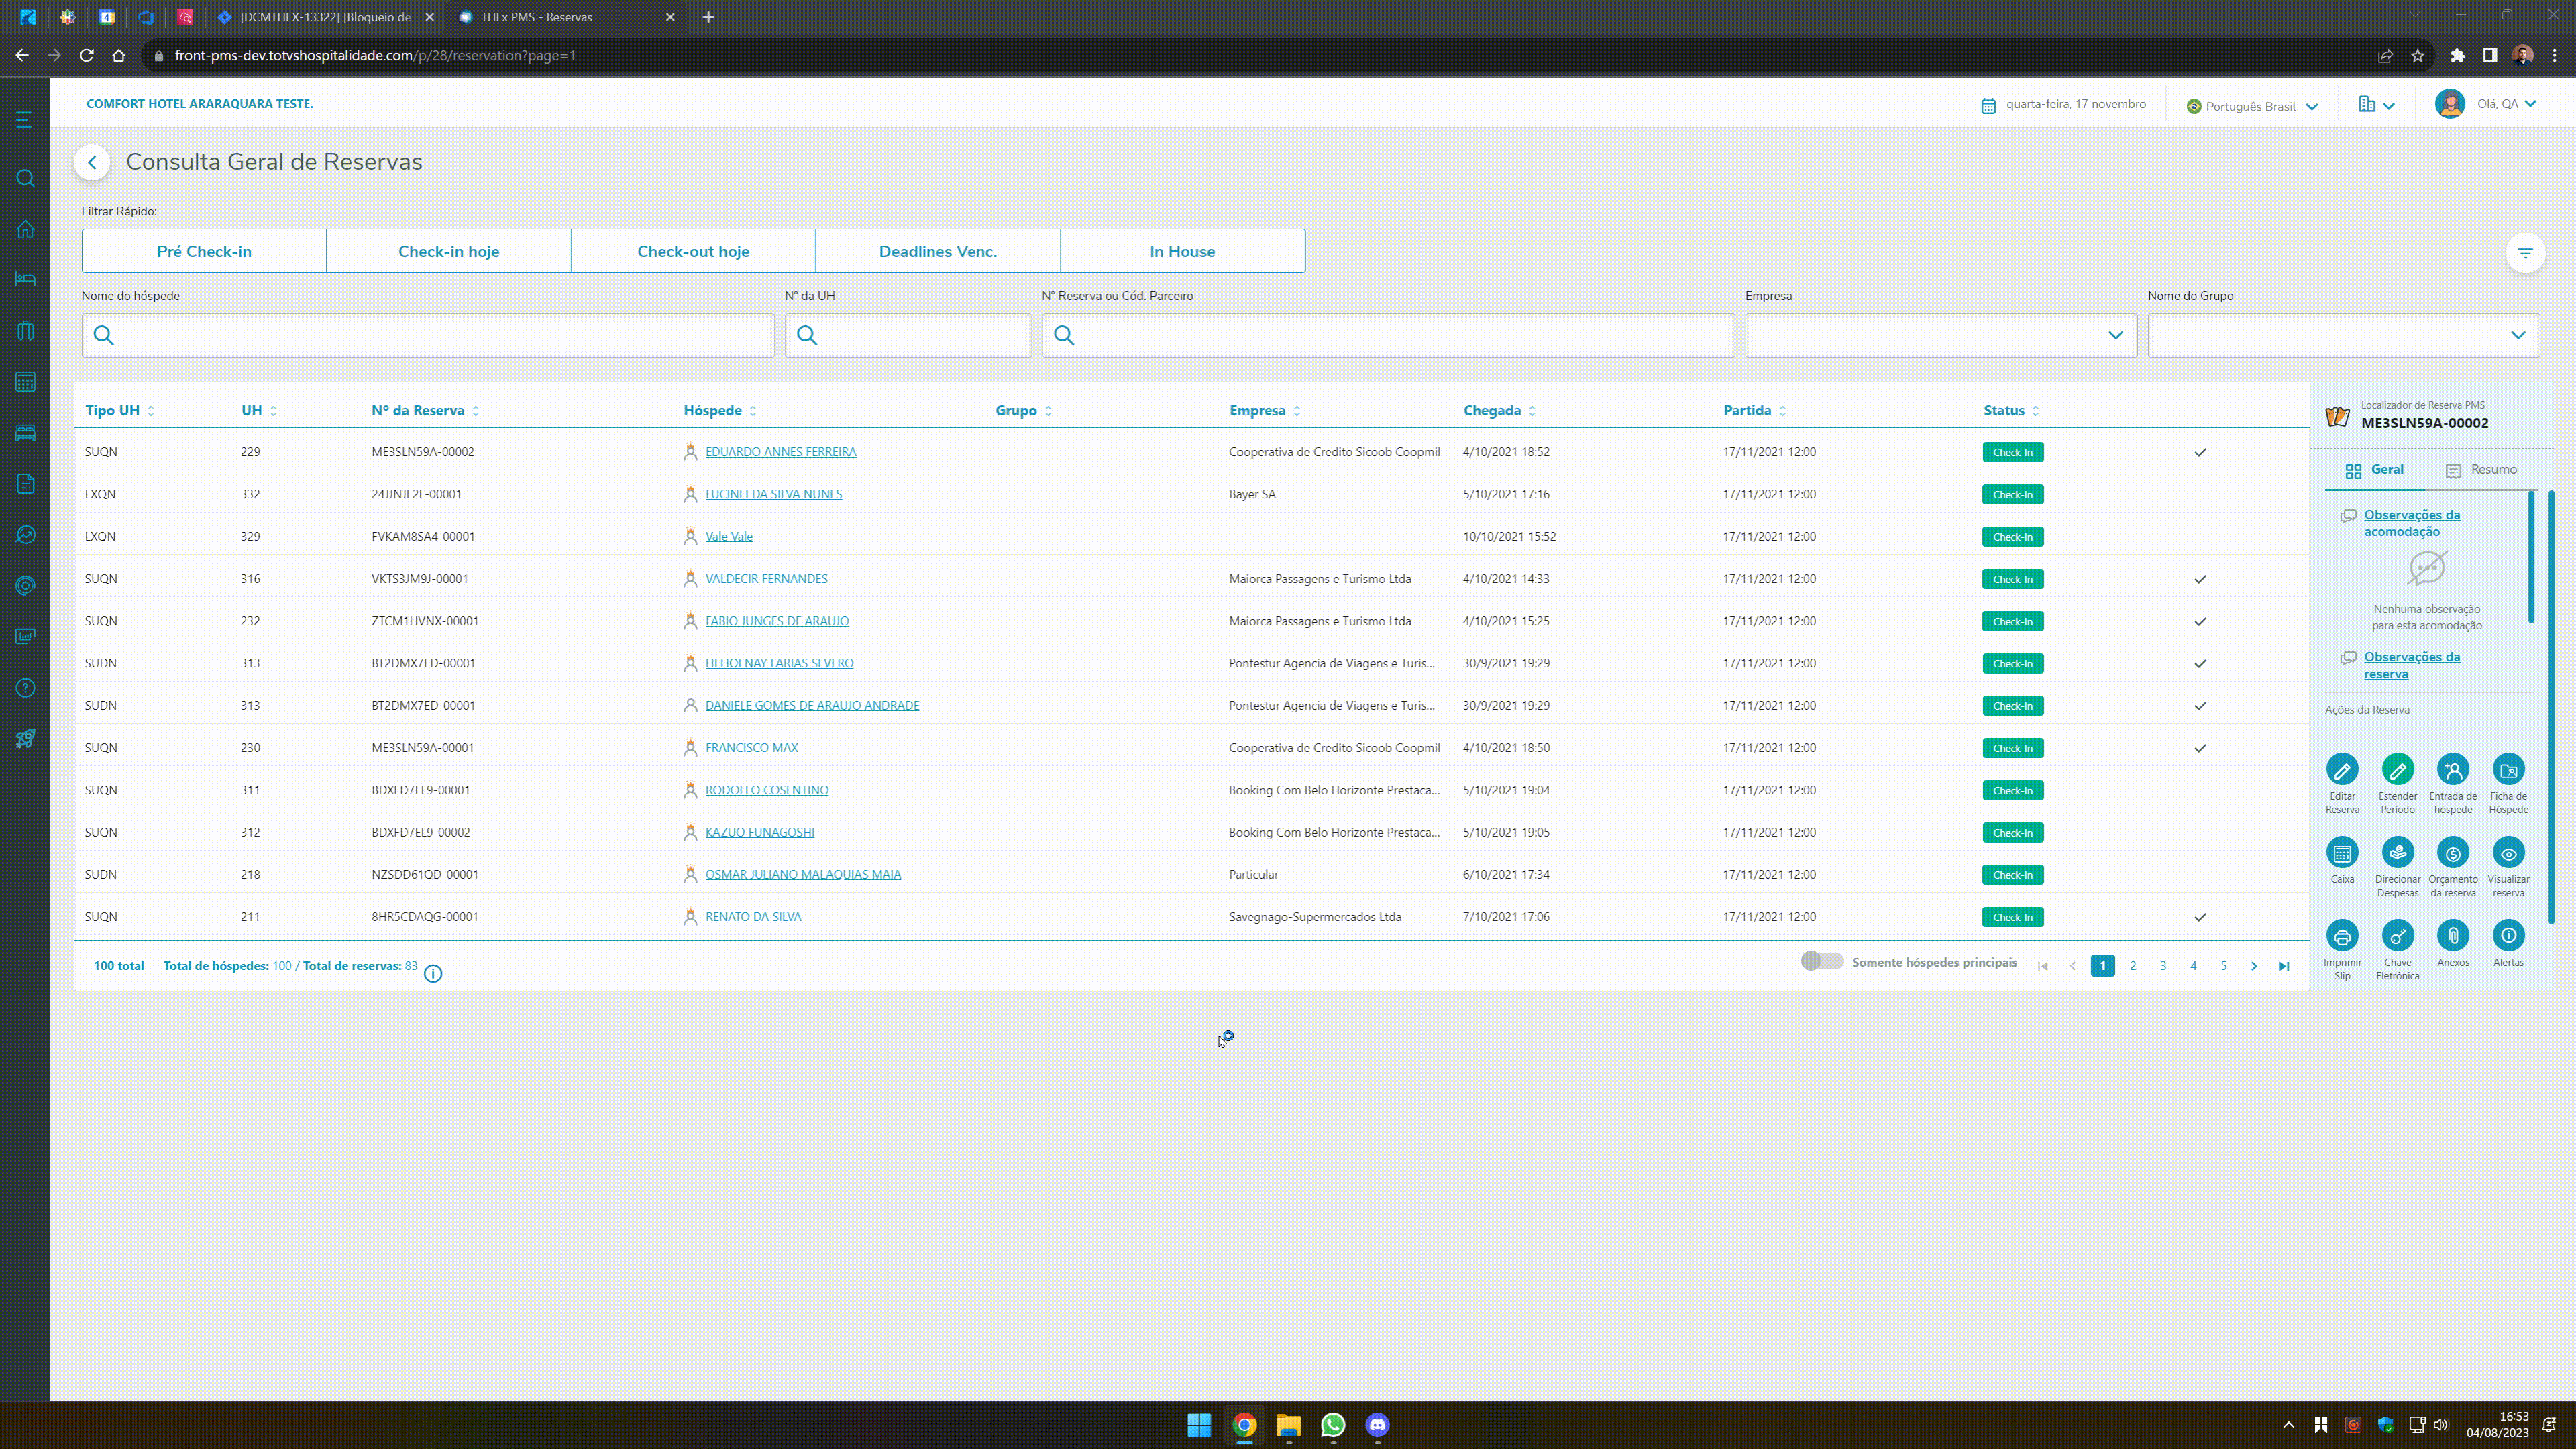Click Visualizar reserva eye icon
This screenshot has height=1449, width=2576.
coord(2508,853)
